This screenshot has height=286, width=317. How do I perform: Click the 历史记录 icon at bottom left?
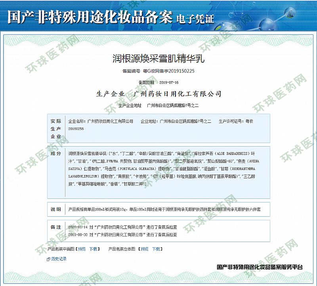click(x=48, y=259)
